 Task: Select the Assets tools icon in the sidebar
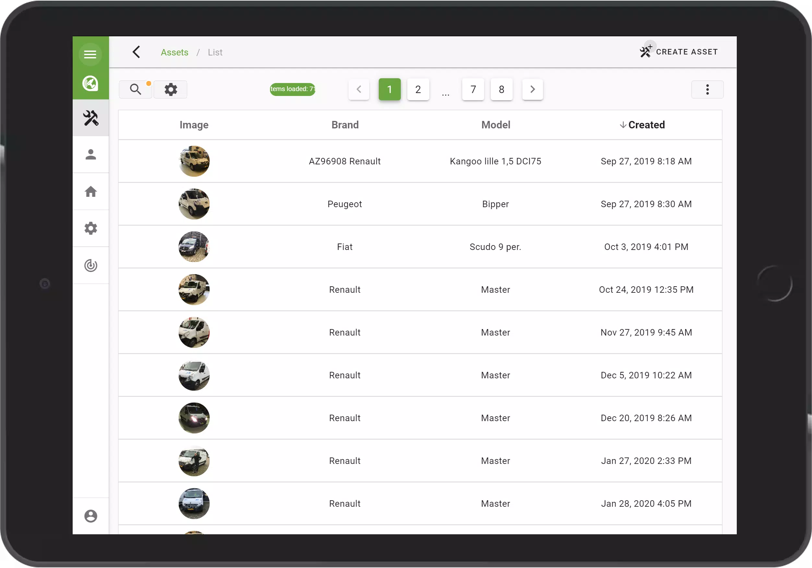pos(90,118)
